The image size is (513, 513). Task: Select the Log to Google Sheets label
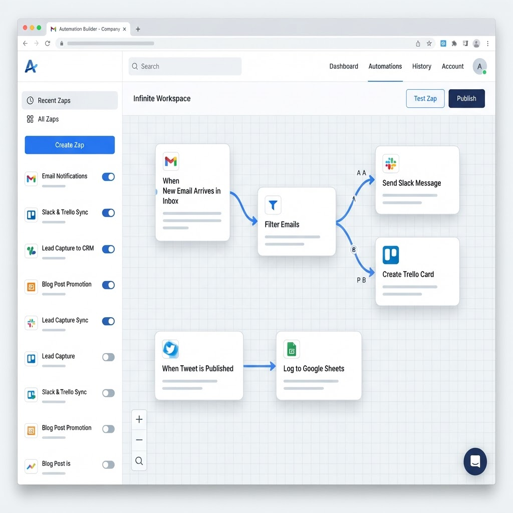(314, 369)
